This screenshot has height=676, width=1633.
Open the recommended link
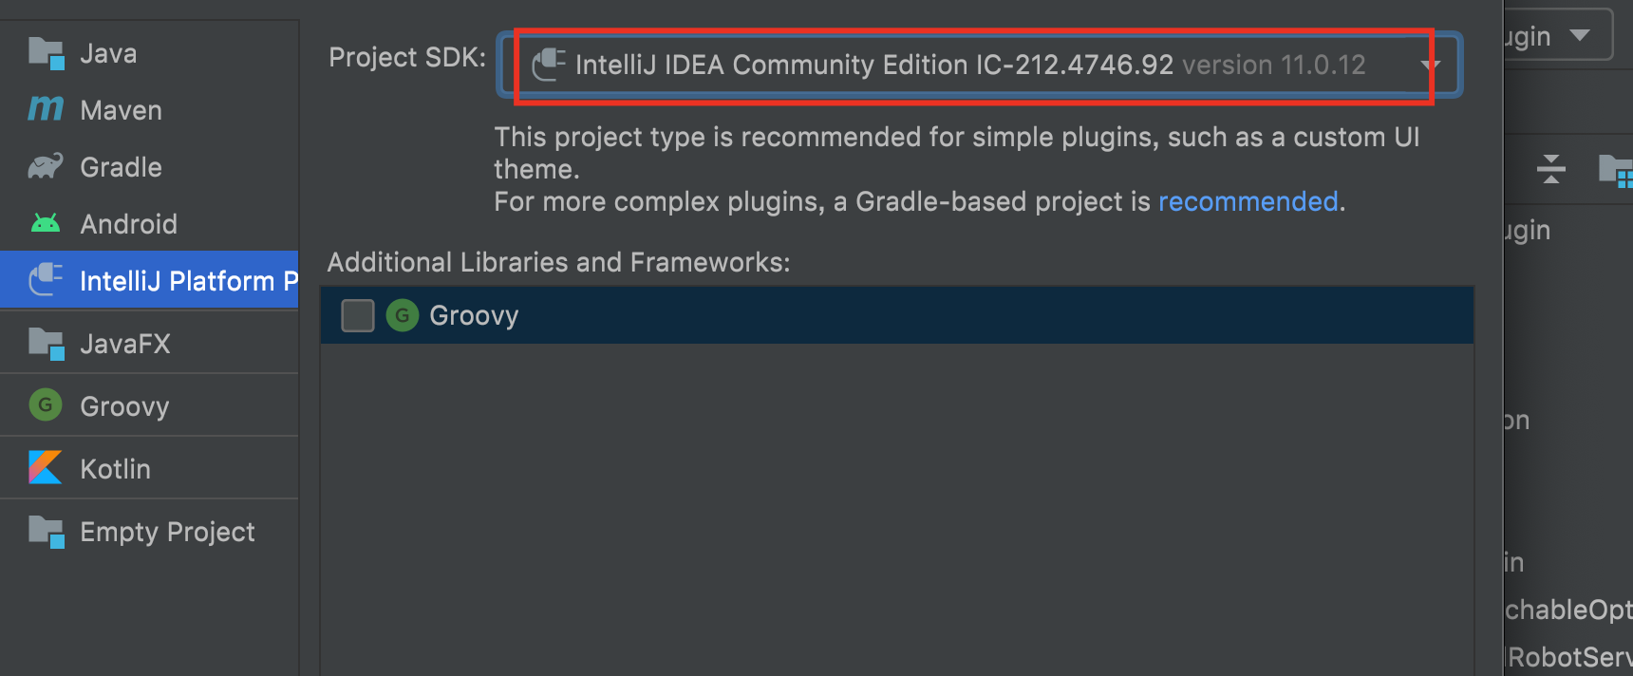(1248, 201)
